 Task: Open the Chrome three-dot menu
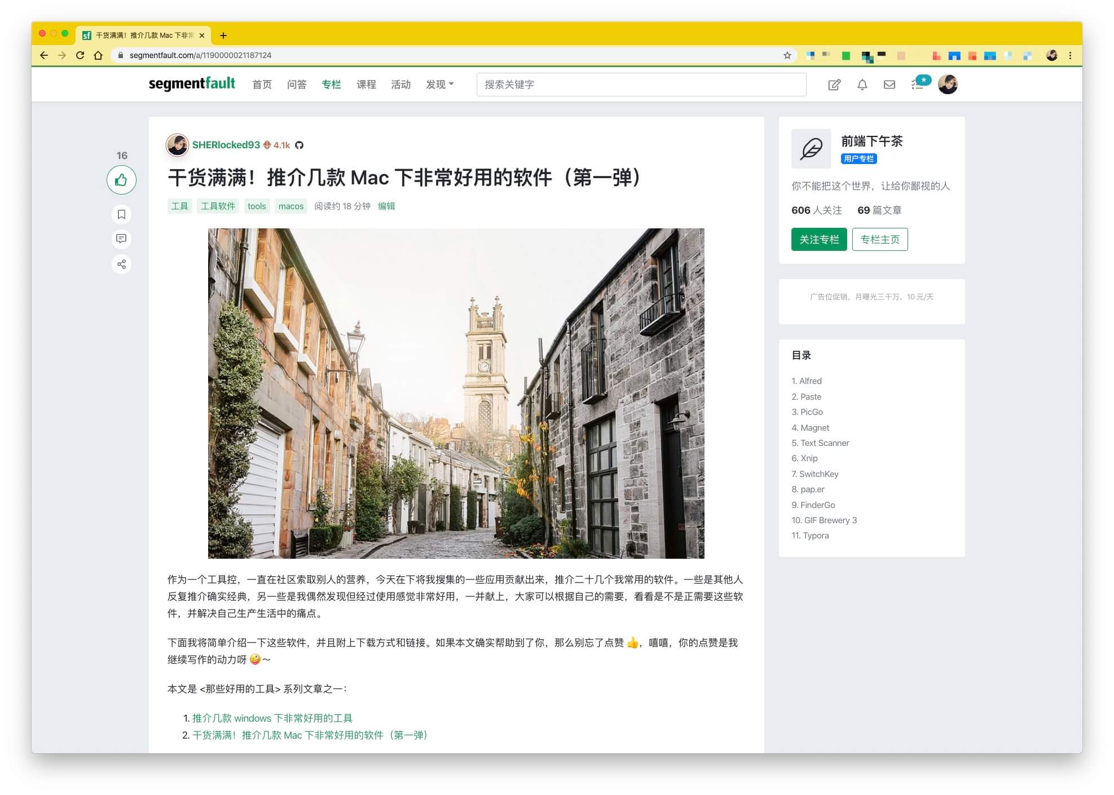tap(1069, 55)
